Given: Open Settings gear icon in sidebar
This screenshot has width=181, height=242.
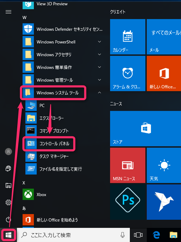Looking at the screenshot, I should [x=8, y=202].
